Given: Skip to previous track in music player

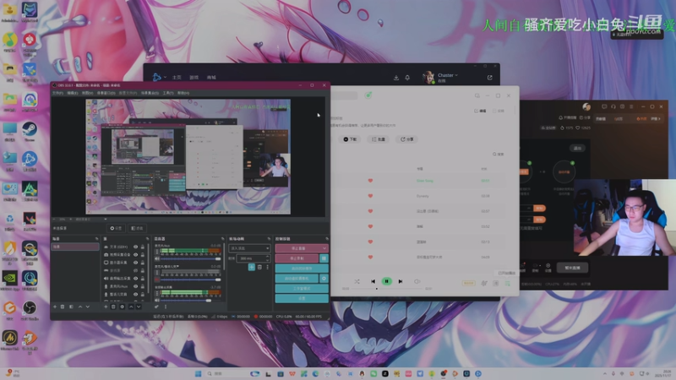Looking at the screenshot, I should click(373, 281).
